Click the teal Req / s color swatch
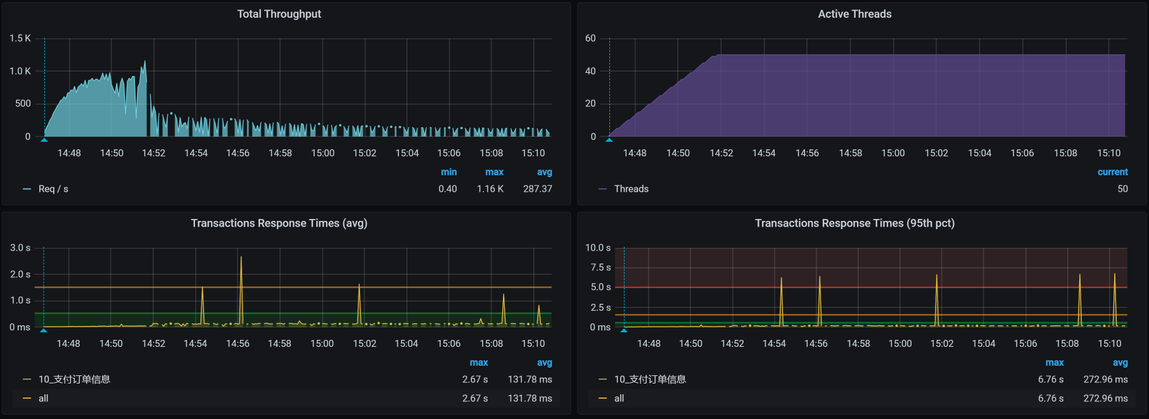The height and width of the screenshot is (419, 1149). click(x=27, y=189)
